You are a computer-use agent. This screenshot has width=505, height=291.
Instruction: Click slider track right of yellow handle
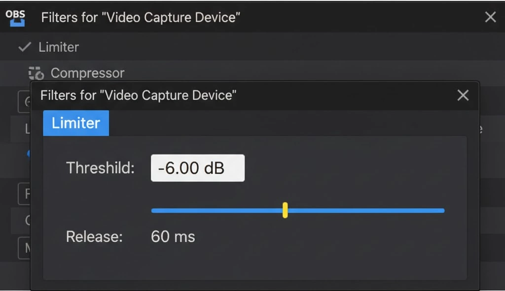click(365, 210)
